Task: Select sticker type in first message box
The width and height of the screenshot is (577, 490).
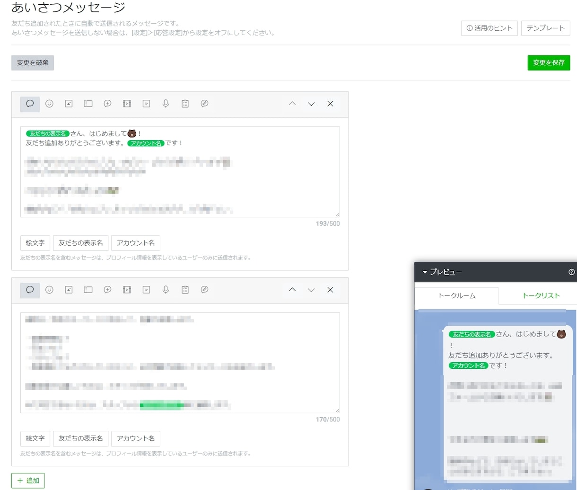Action: (49, 104)
